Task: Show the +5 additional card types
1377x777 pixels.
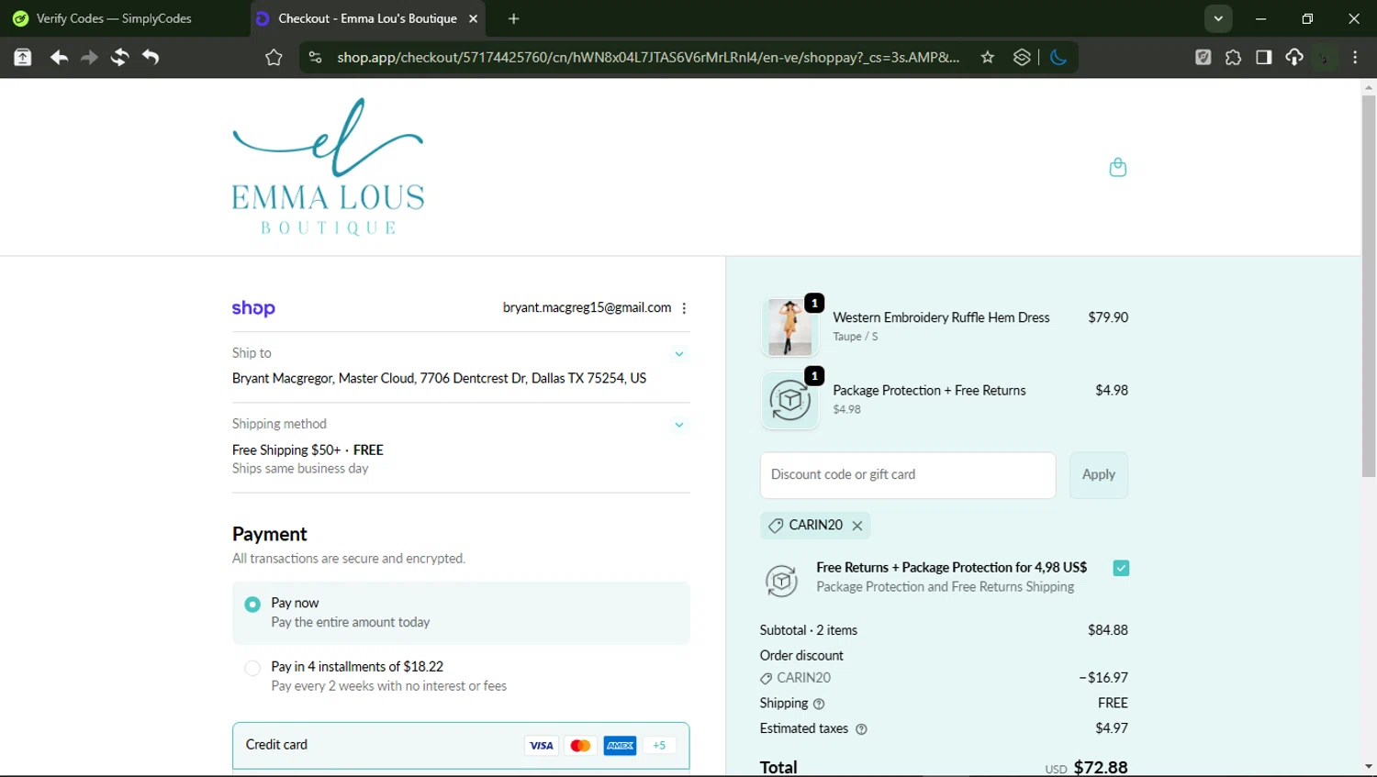Action: point(659,746)
